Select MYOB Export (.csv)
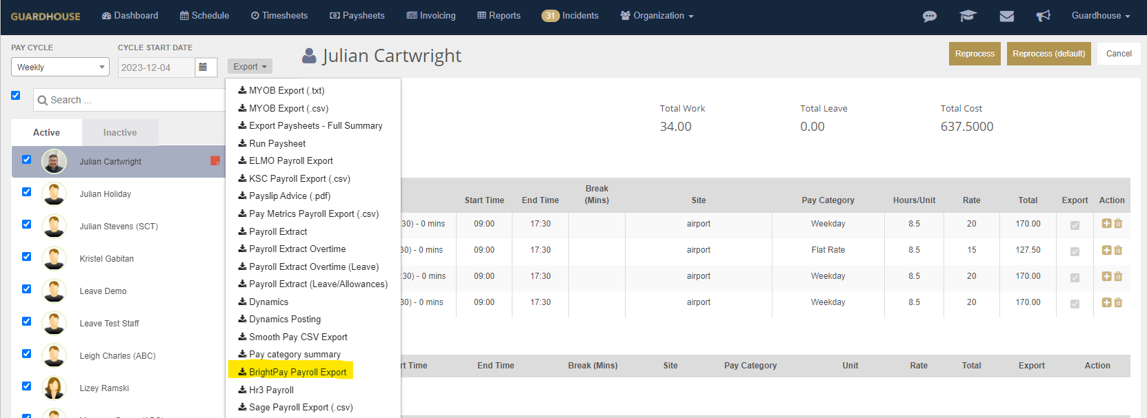 tap(283, 108)
